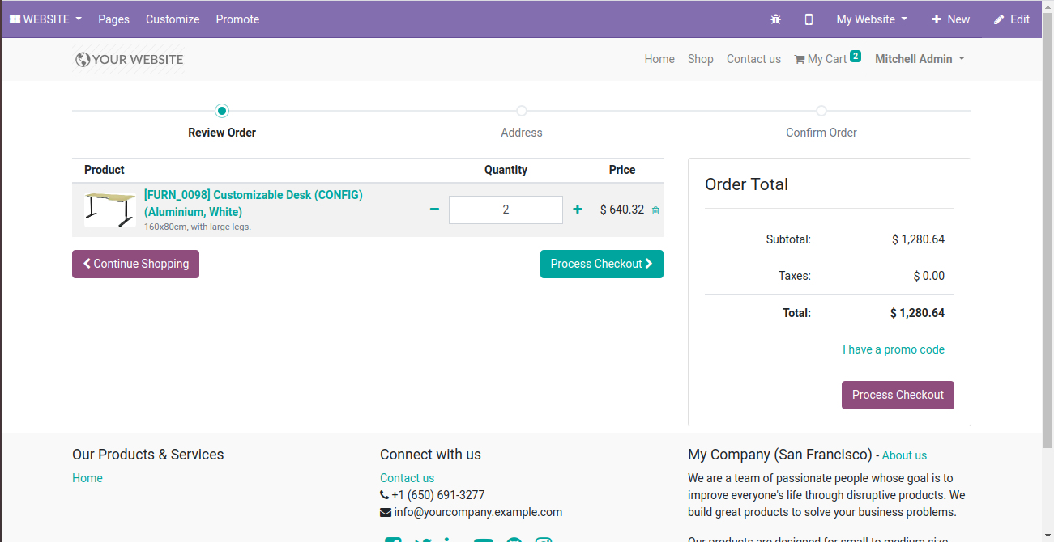1054x542 pixels.
Task: Click the Customizable Desk product thumbnail
Action: [x=110, y=209]
